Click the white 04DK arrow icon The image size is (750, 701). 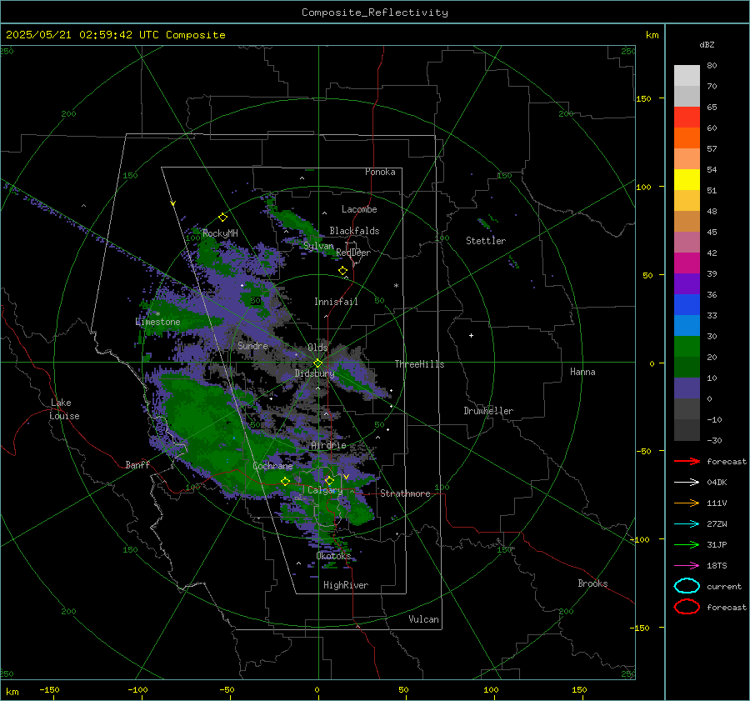[687, 482]
